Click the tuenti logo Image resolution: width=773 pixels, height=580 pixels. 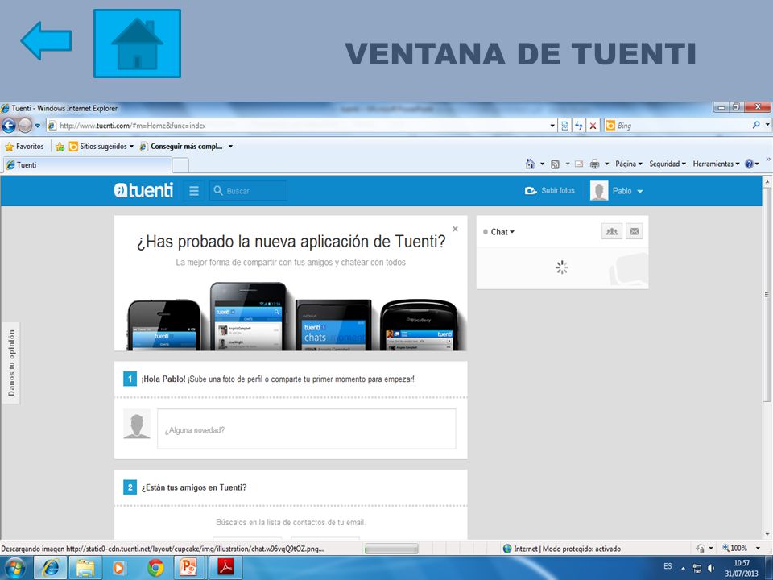coord(143,190)
